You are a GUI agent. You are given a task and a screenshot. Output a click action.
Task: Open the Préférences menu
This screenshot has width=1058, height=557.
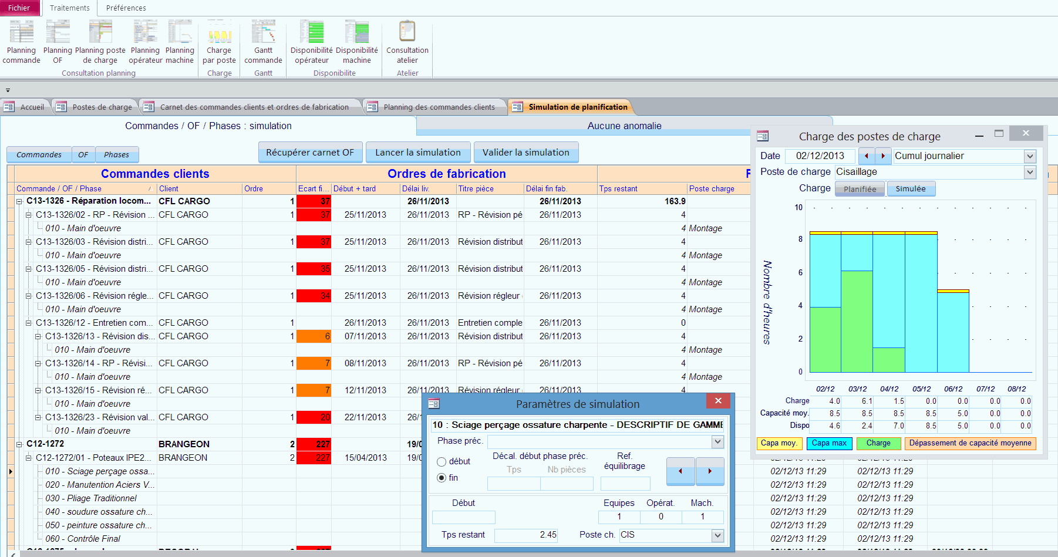tap(125, 8)
